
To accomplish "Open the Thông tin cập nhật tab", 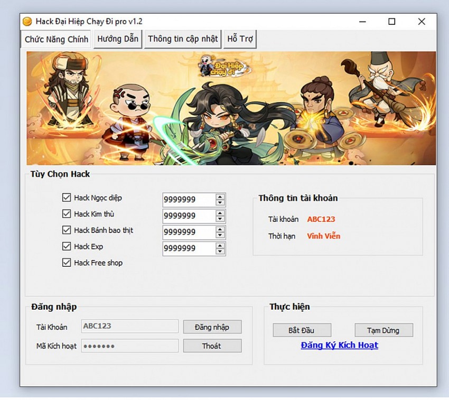I will tap(182, 39).
